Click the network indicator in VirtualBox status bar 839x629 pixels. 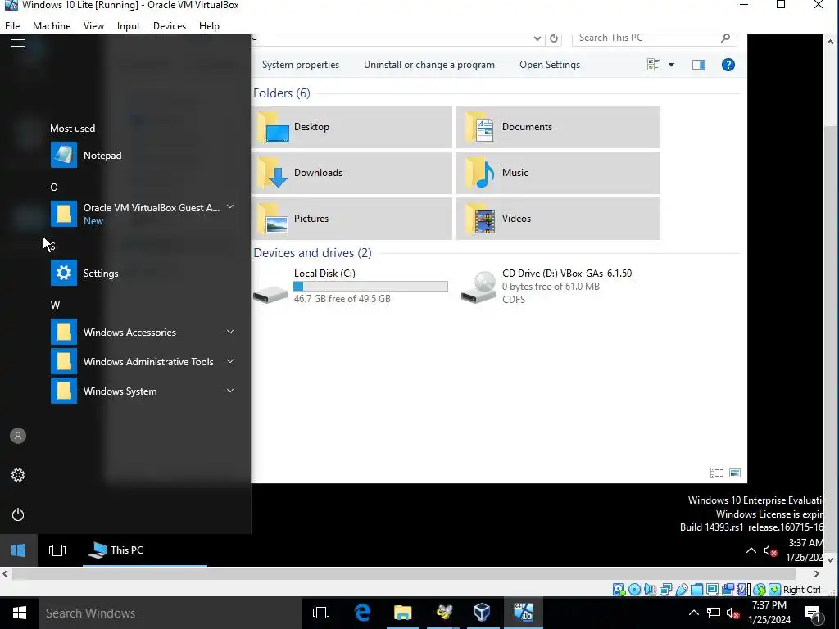tap(665, 590)
